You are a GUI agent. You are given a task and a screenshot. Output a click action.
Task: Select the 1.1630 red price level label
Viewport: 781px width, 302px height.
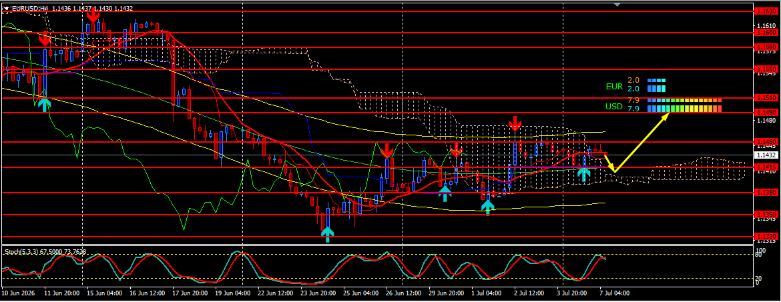click(x=766, y=11)
